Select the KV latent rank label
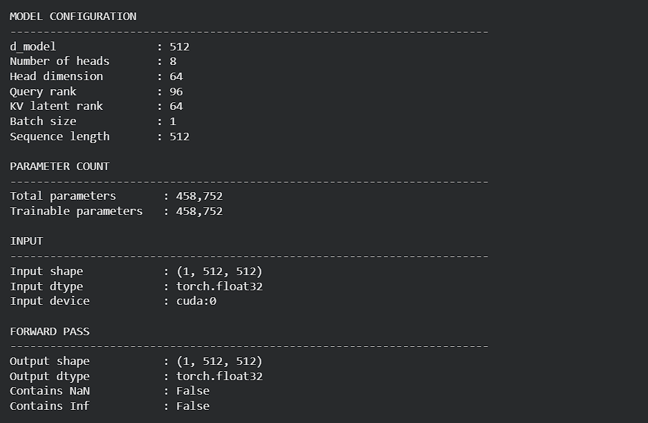The width and height of the screenshot is (648, 423). pos(56,106)
